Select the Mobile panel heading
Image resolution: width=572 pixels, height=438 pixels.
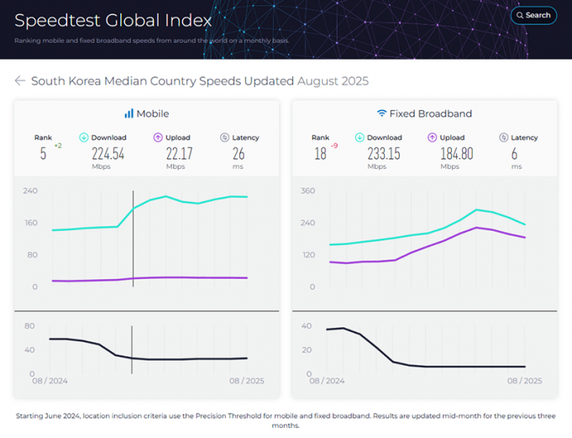tap(153, 113)
